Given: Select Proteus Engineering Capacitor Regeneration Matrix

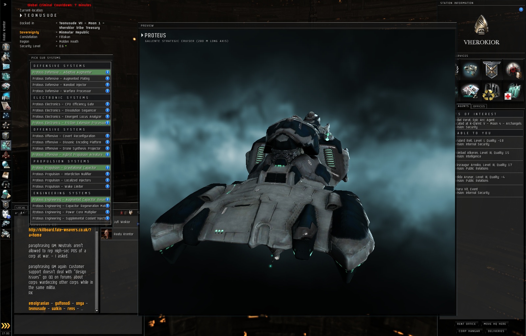Looking at the screenshot, I should click(71, 206).
